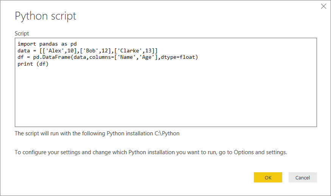Image resolution: width=331 pixels, height=196 pixels.
Task: Click the Python installation path text
Action: click(x=97, y=133)
